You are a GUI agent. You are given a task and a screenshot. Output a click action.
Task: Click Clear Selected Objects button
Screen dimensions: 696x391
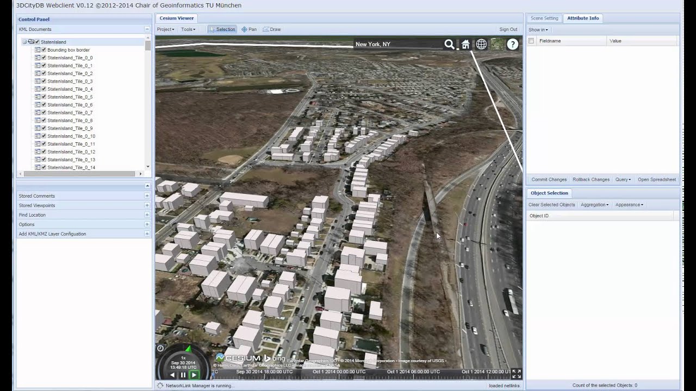point(551,205)
